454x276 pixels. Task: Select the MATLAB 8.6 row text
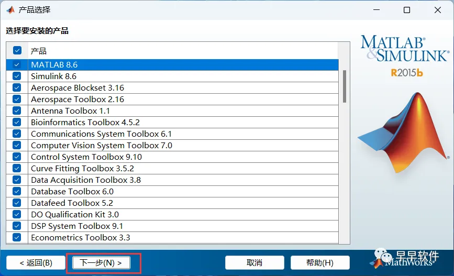click(54, 64)
